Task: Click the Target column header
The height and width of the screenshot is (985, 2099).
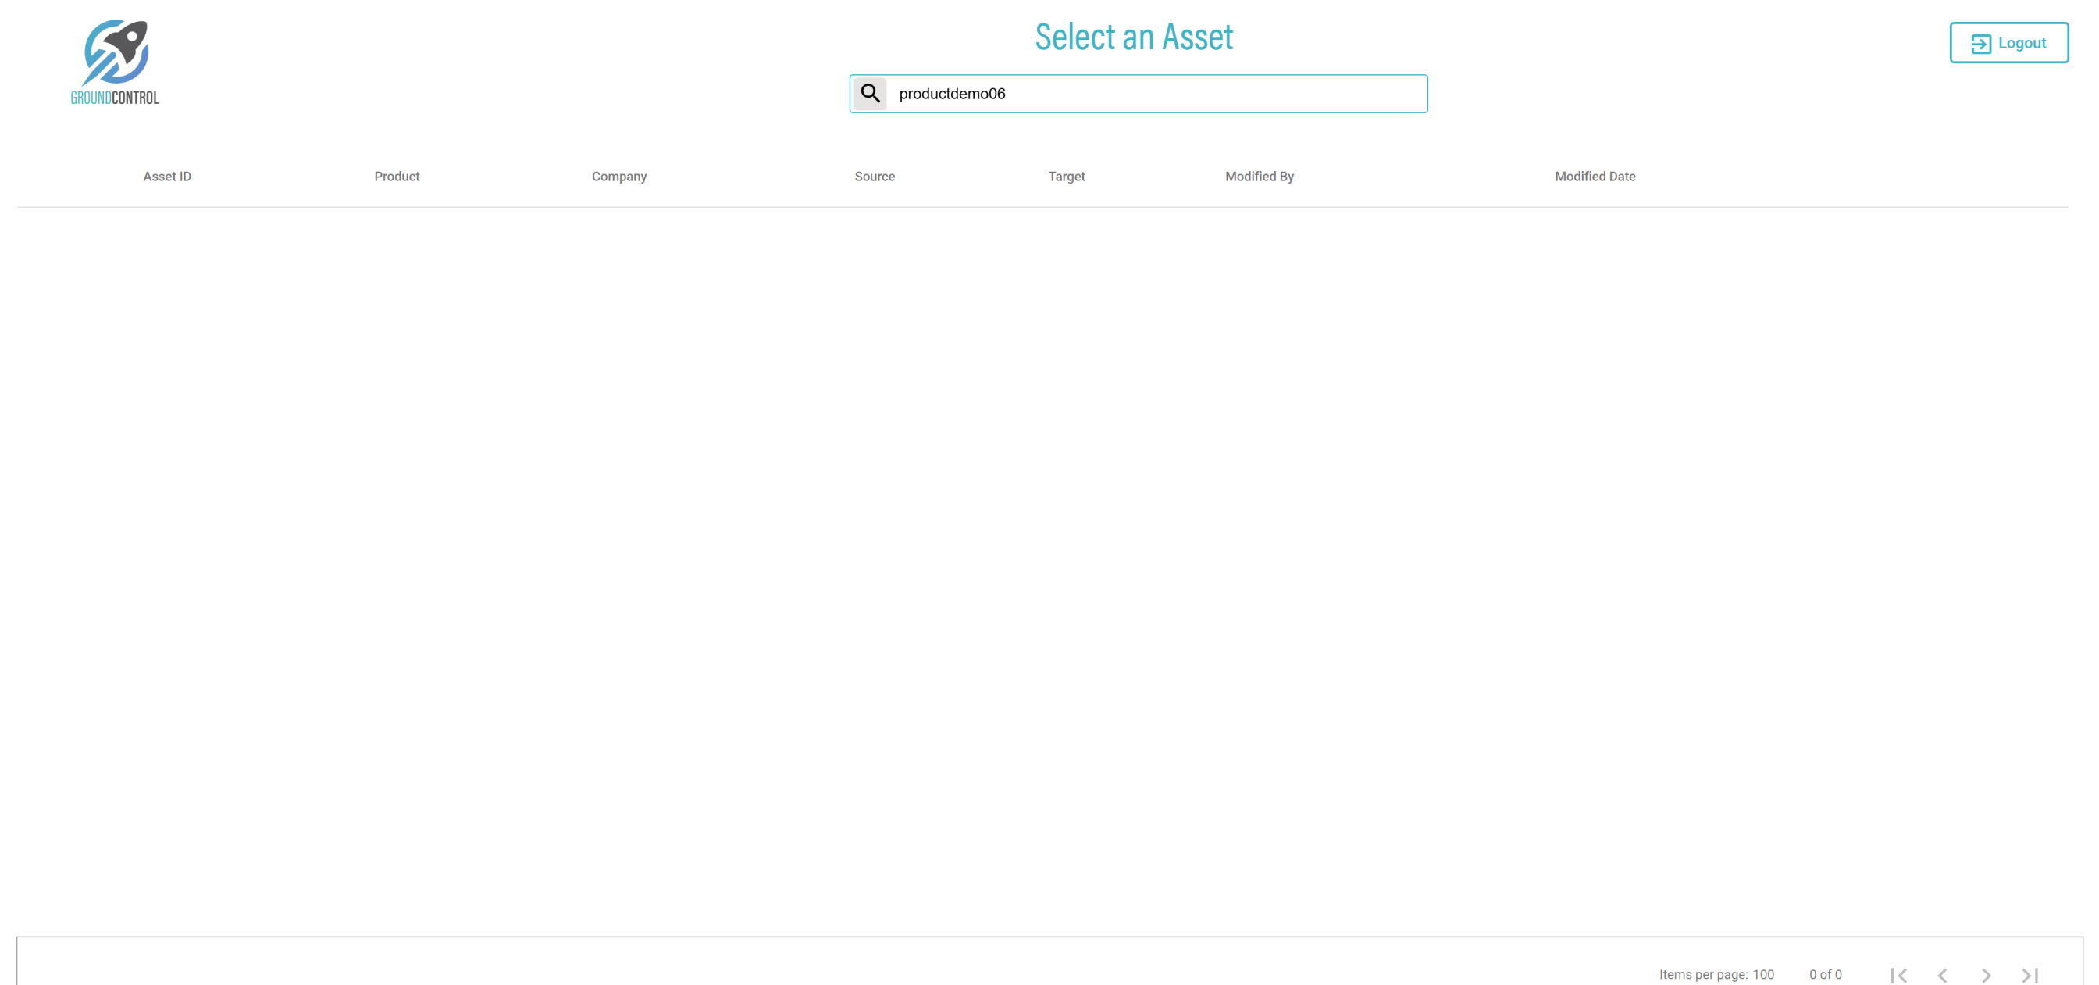Action: [1066, 176]
